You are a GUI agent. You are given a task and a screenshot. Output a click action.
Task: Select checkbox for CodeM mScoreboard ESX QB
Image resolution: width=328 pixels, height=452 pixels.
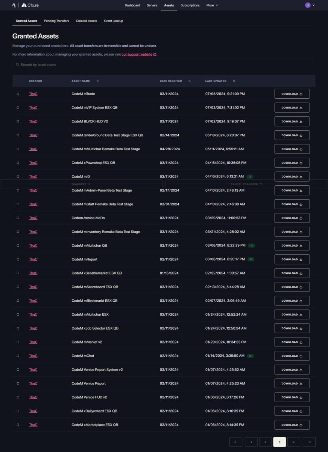pyautogui.click(x=18, y=287)
